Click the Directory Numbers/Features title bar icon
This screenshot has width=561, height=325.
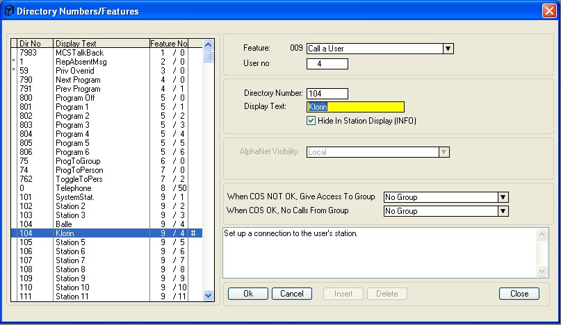8,10
